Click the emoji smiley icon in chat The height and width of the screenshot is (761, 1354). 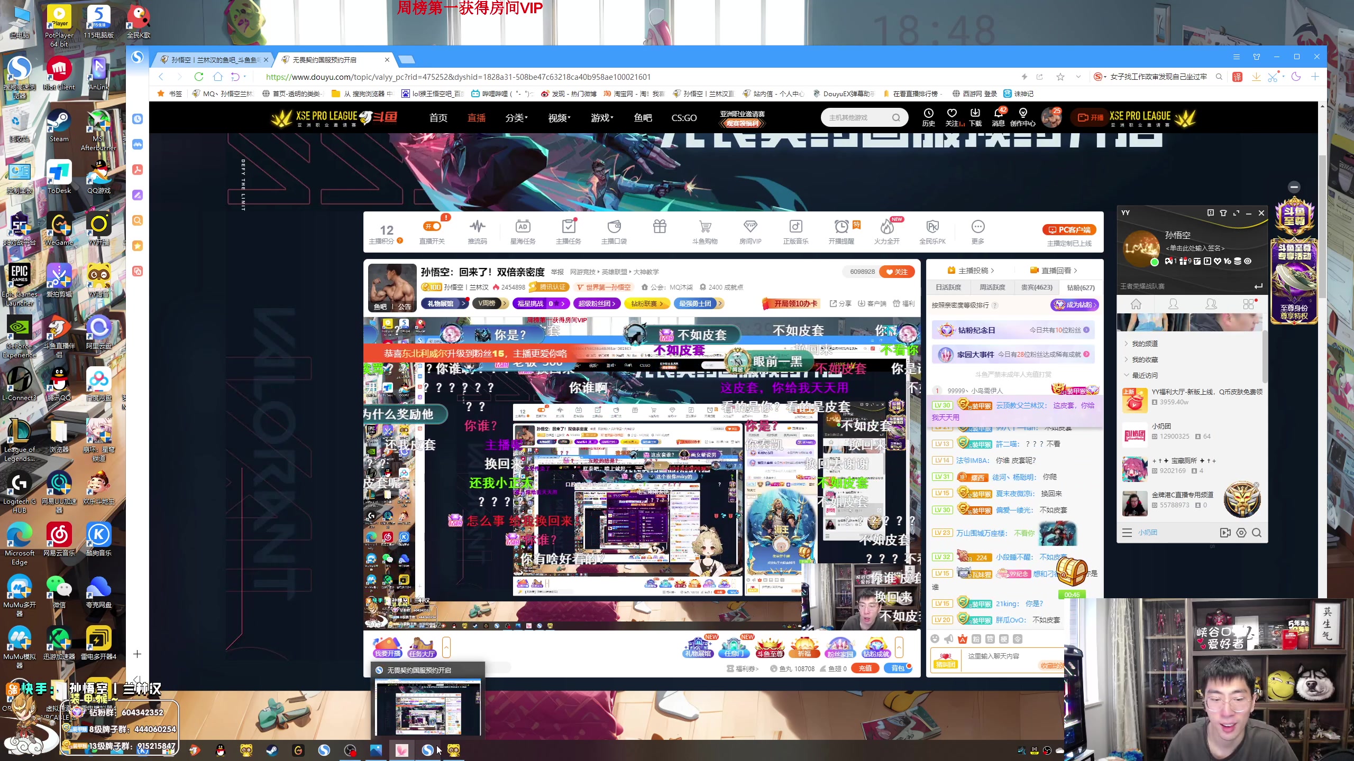(x=935, y=639)
